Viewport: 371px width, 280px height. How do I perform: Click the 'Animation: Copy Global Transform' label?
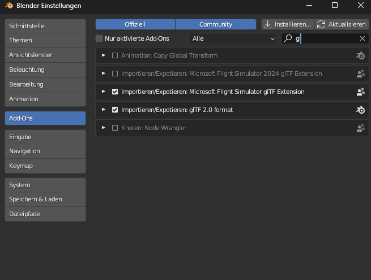(x=169, y=55)
